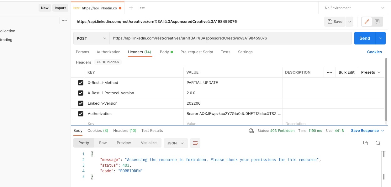Open the Test Results tab
391x187 pixels.
(x=152, y=131)
